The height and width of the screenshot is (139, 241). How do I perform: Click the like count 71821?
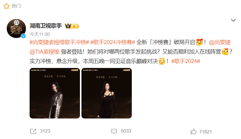205,132
